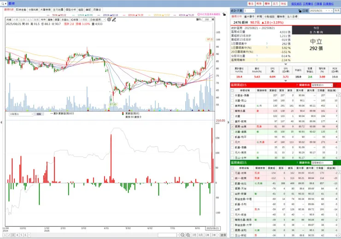Viewport: 341px width, 239px height.
Task: Click icon at right end of green header
Action: tap(335, 163)
